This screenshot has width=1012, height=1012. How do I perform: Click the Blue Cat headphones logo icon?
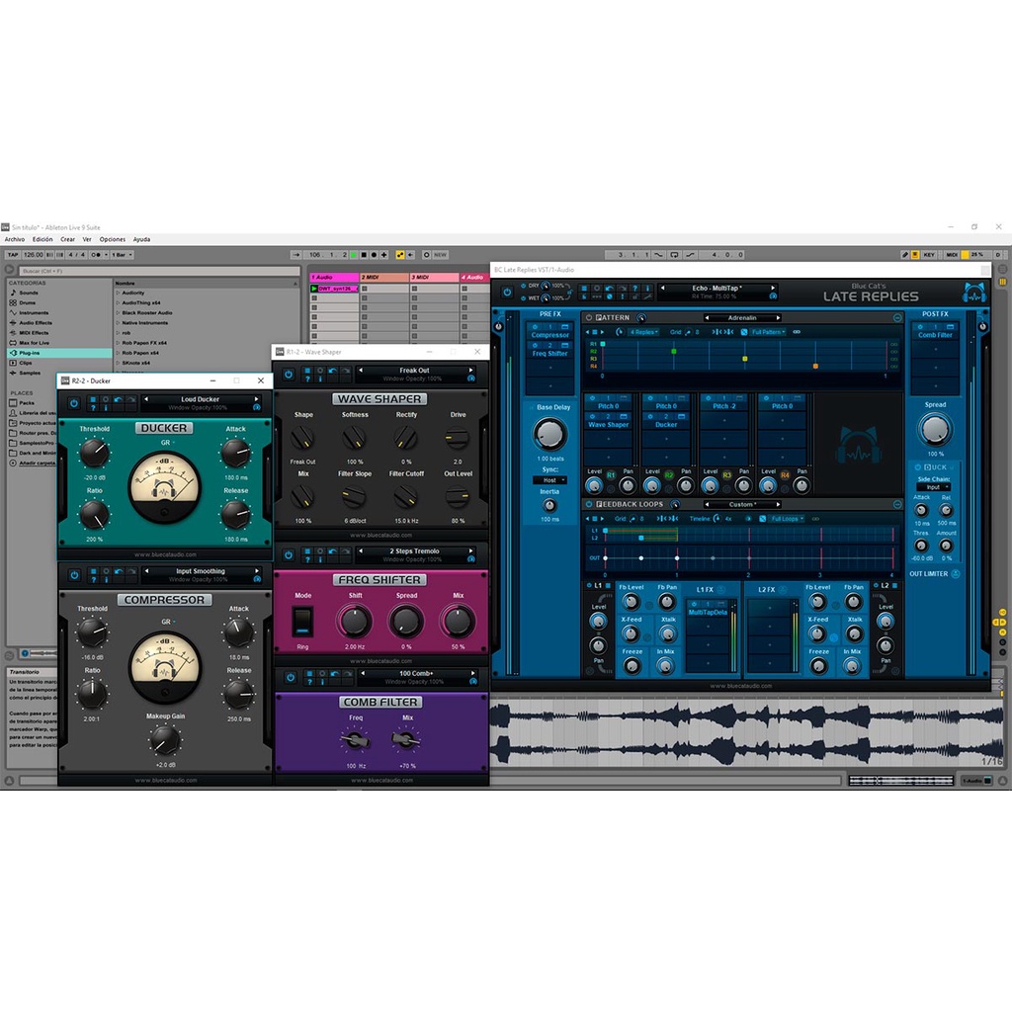974,293
